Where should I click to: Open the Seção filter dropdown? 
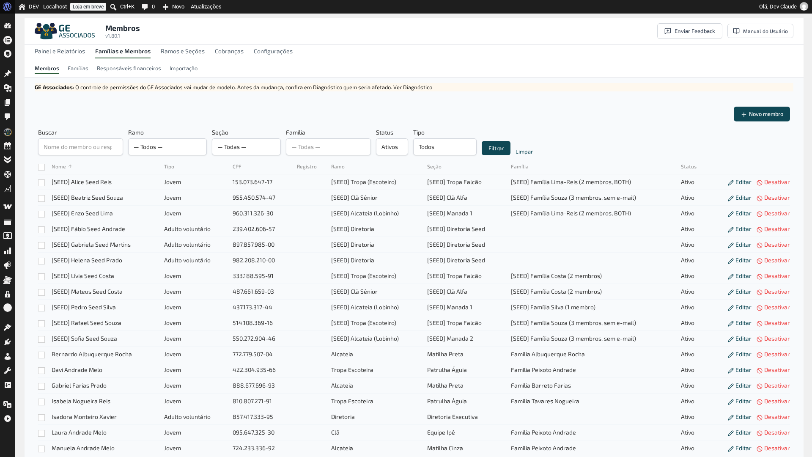pyautogui.click(x=246, y=147)
